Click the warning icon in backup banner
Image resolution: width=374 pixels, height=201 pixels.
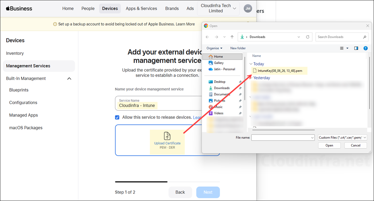tap(55, 24)
